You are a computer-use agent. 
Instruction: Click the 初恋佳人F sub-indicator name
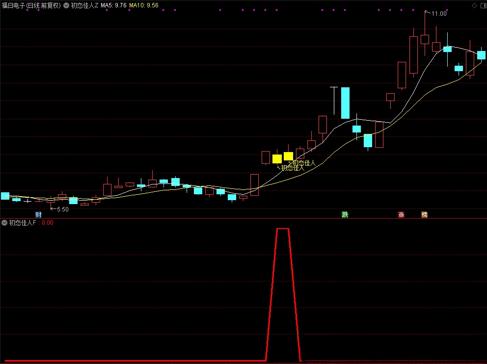coord(23,223)
